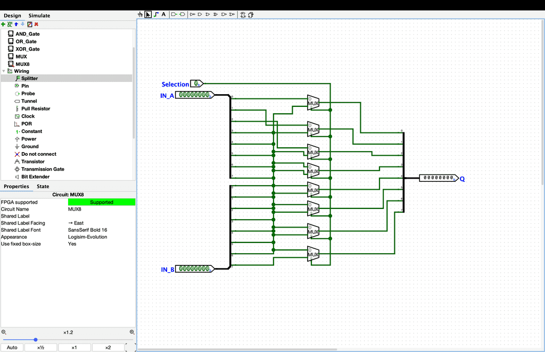Open the Appearance property dropdown

coord(101,237)
